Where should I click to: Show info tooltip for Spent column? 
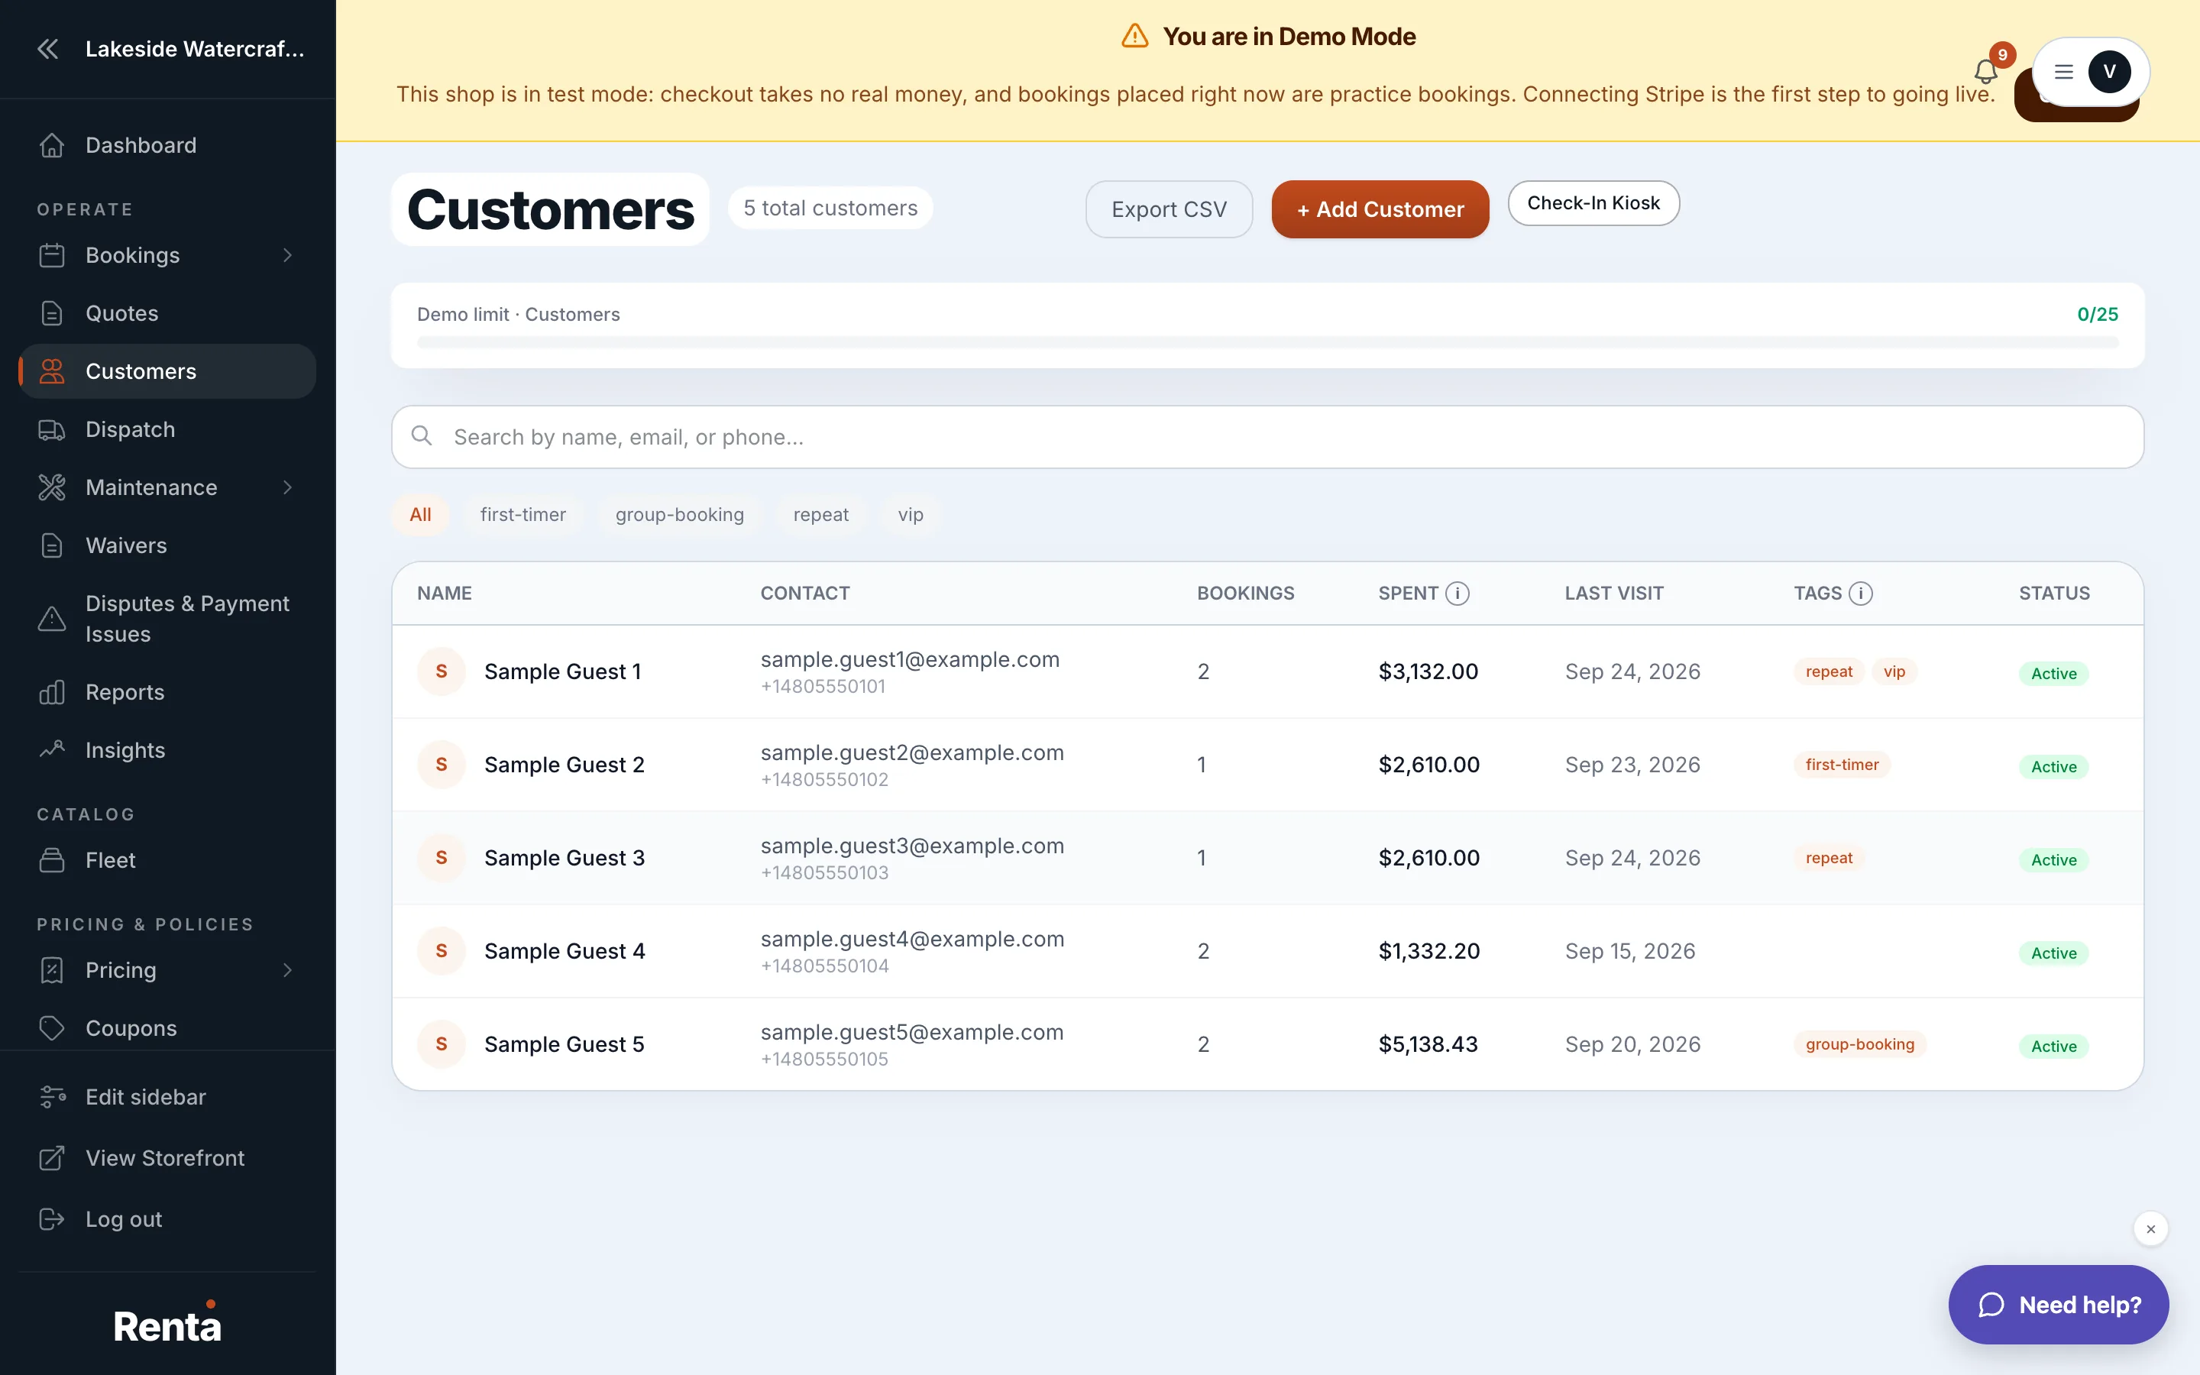pos(1457,593)
